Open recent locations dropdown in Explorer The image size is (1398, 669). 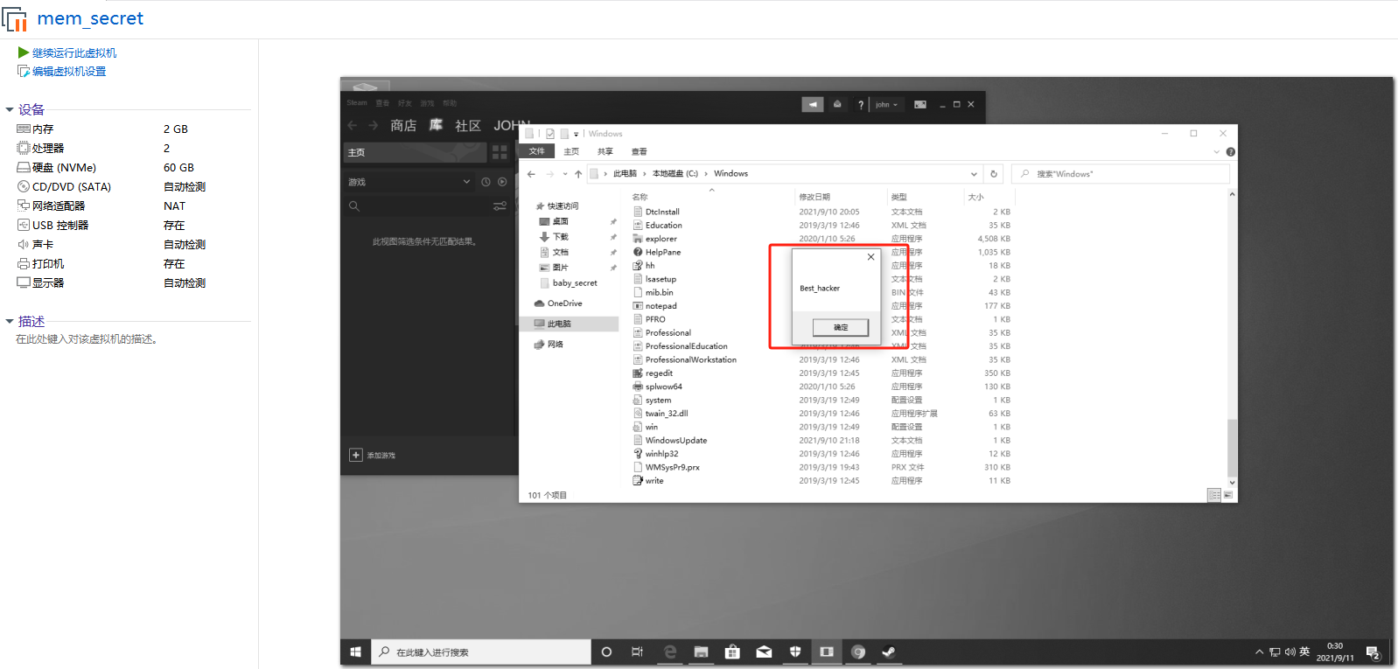point(563,174)
